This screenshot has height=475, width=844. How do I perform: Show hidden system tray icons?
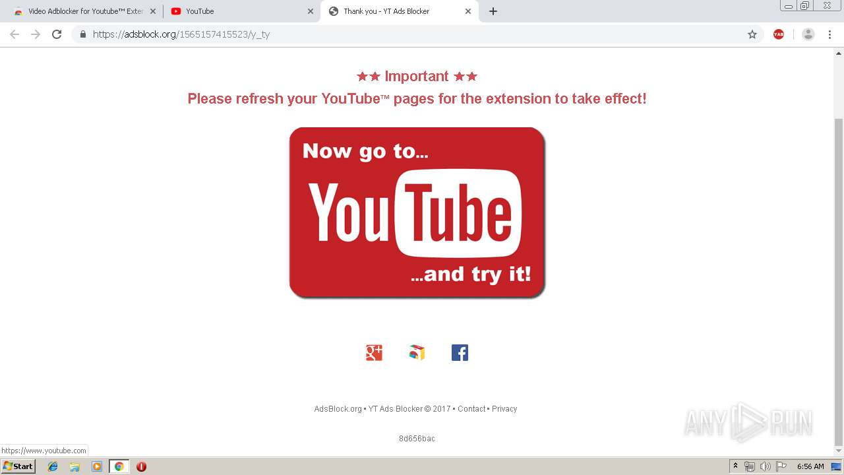(x=735, y=466)
